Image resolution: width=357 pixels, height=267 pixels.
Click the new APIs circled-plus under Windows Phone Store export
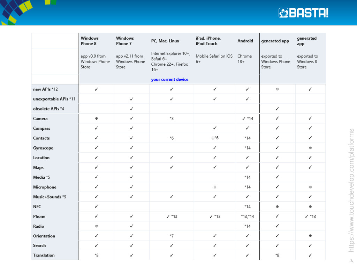277,89
